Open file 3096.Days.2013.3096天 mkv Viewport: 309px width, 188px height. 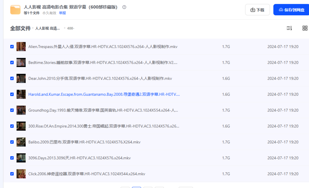point(79,158)
